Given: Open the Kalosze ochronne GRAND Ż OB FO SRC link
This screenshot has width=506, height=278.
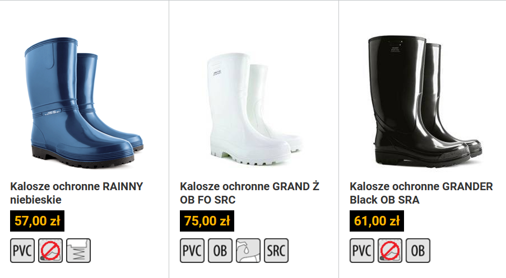Looking at the screenshot, I should point(250,193).
